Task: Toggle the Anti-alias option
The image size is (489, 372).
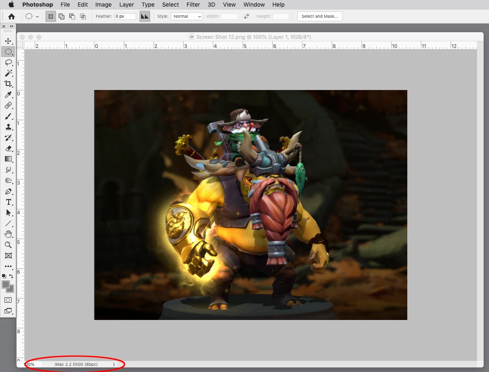Action: coord(145,16)
